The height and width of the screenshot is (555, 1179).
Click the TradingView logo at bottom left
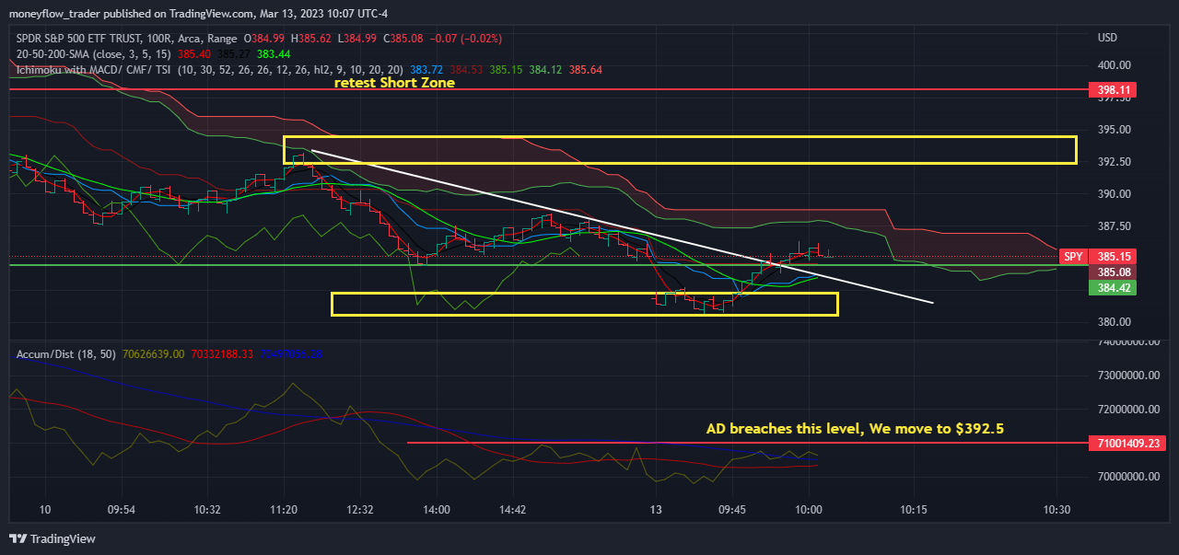(x=53, y=538)
